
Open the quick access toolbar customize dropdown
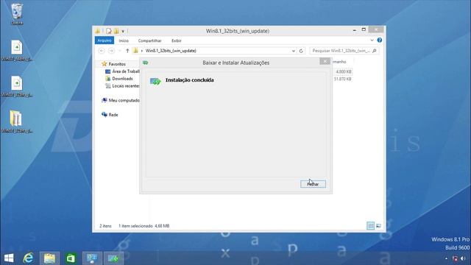pos(123,31)
